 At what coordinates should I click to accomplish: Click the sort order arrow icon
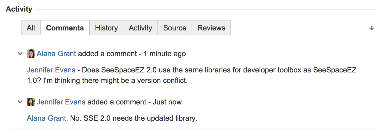click(371, 28)
